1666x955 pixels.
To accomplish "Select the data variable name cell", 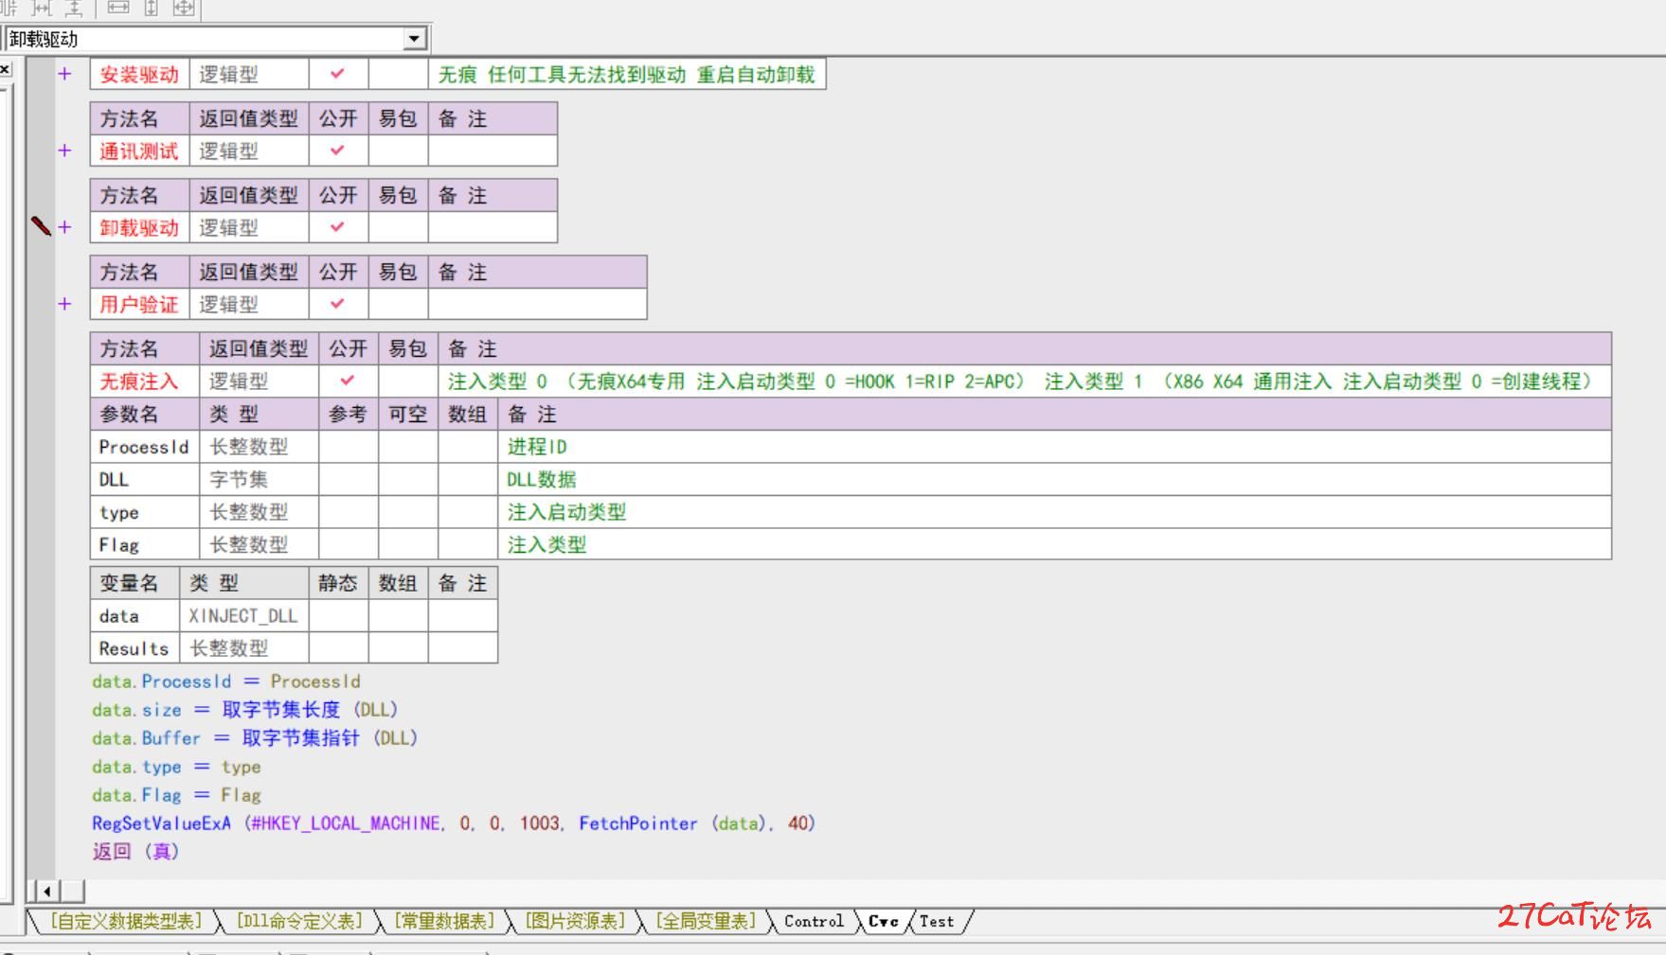I will click(x=134, y=616).
